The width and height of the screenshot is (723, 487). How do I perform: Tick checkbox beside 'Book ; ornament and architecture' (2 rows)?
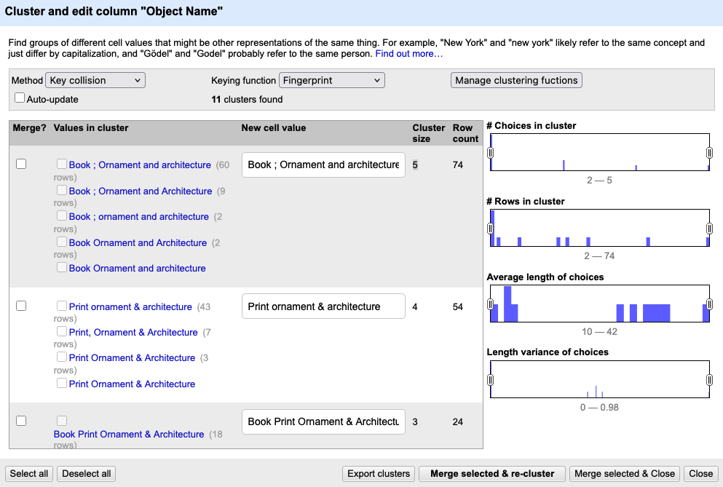tap(62, 215)
